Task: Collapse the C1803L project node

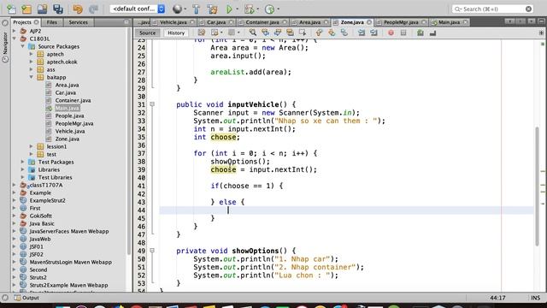Action: 15,38
